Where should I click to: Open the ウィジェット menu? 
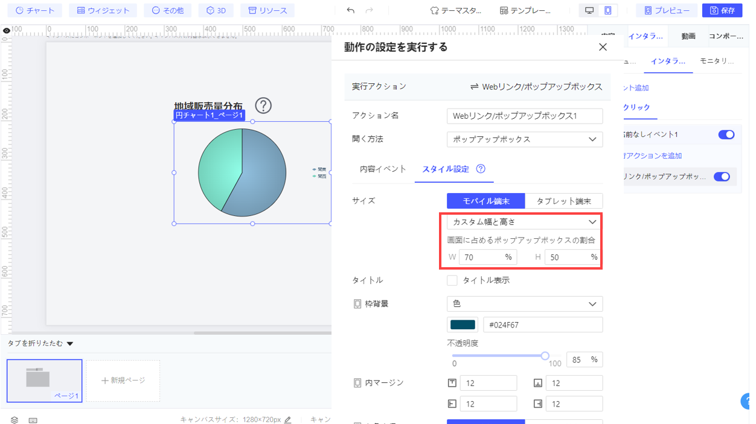click(x=103, y=10)
